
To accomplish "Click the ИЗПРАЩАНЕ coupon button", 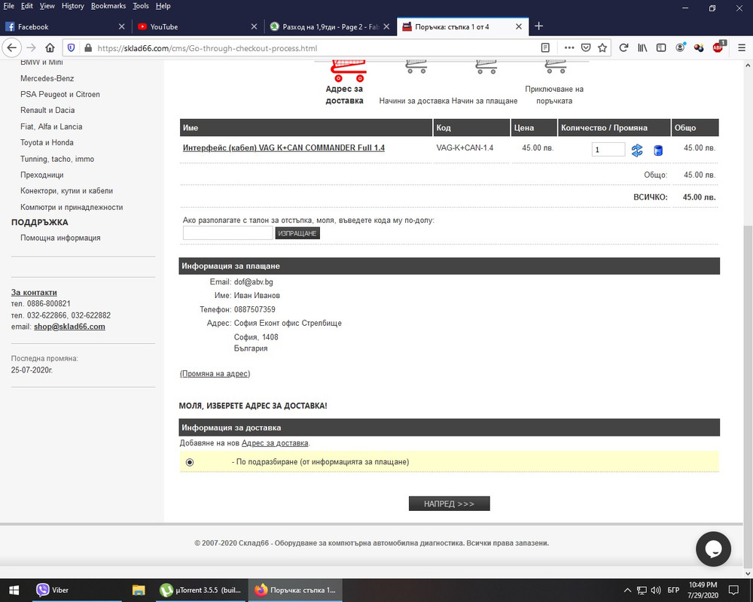I will (x=297, y=233).
